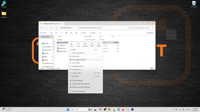Viewport: 200px width, 112px height.
Task: Click the toolbar Cut scissors icon
Action: pyautogui.click(x=51, y=33)
